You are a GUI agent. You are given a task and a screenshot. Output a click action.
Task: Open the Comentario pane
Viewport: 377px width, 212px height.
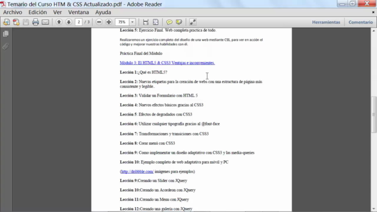pos(361,22)
